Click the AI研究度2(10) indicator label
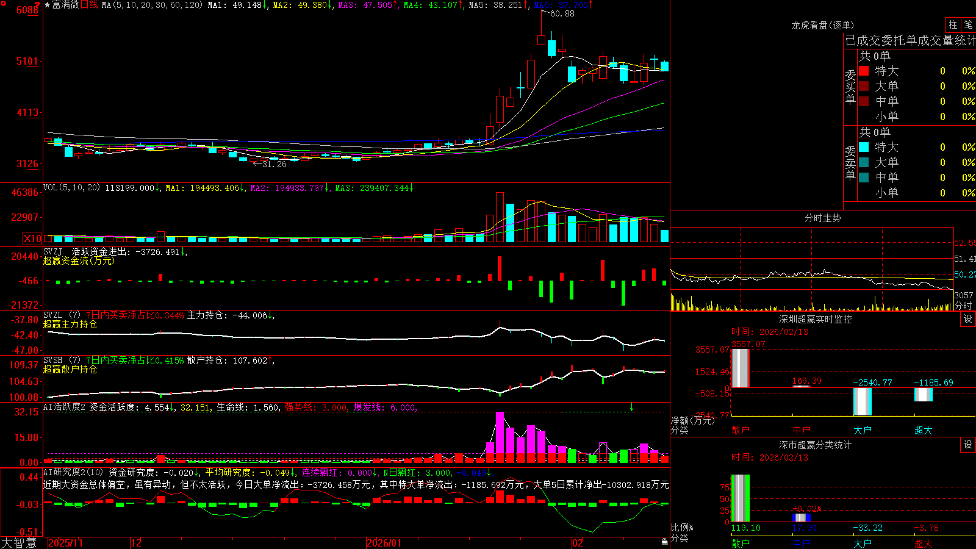976x549 pixels. tap(74, 472)
